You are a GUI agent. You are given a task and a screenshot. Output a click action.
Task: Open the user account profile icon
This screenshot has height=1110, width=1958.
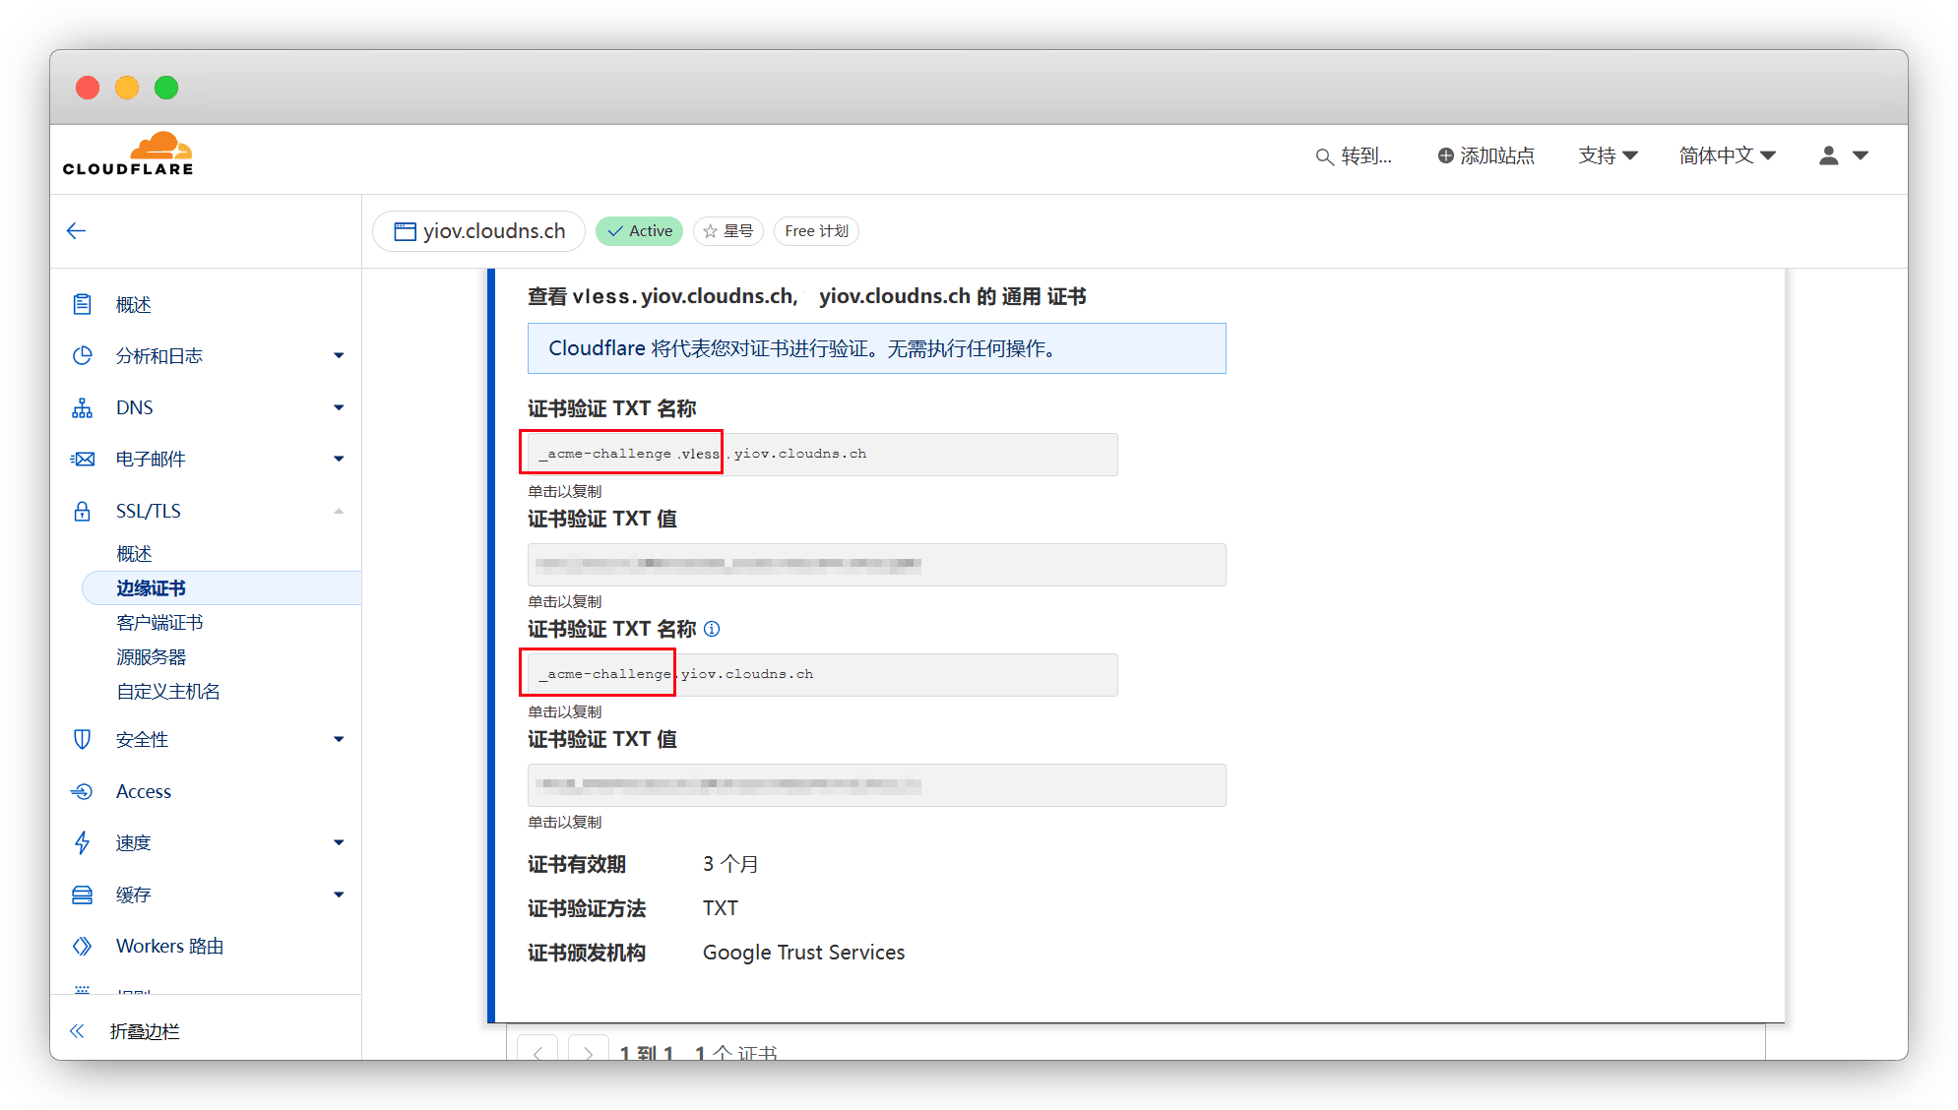click(1829, 155)
